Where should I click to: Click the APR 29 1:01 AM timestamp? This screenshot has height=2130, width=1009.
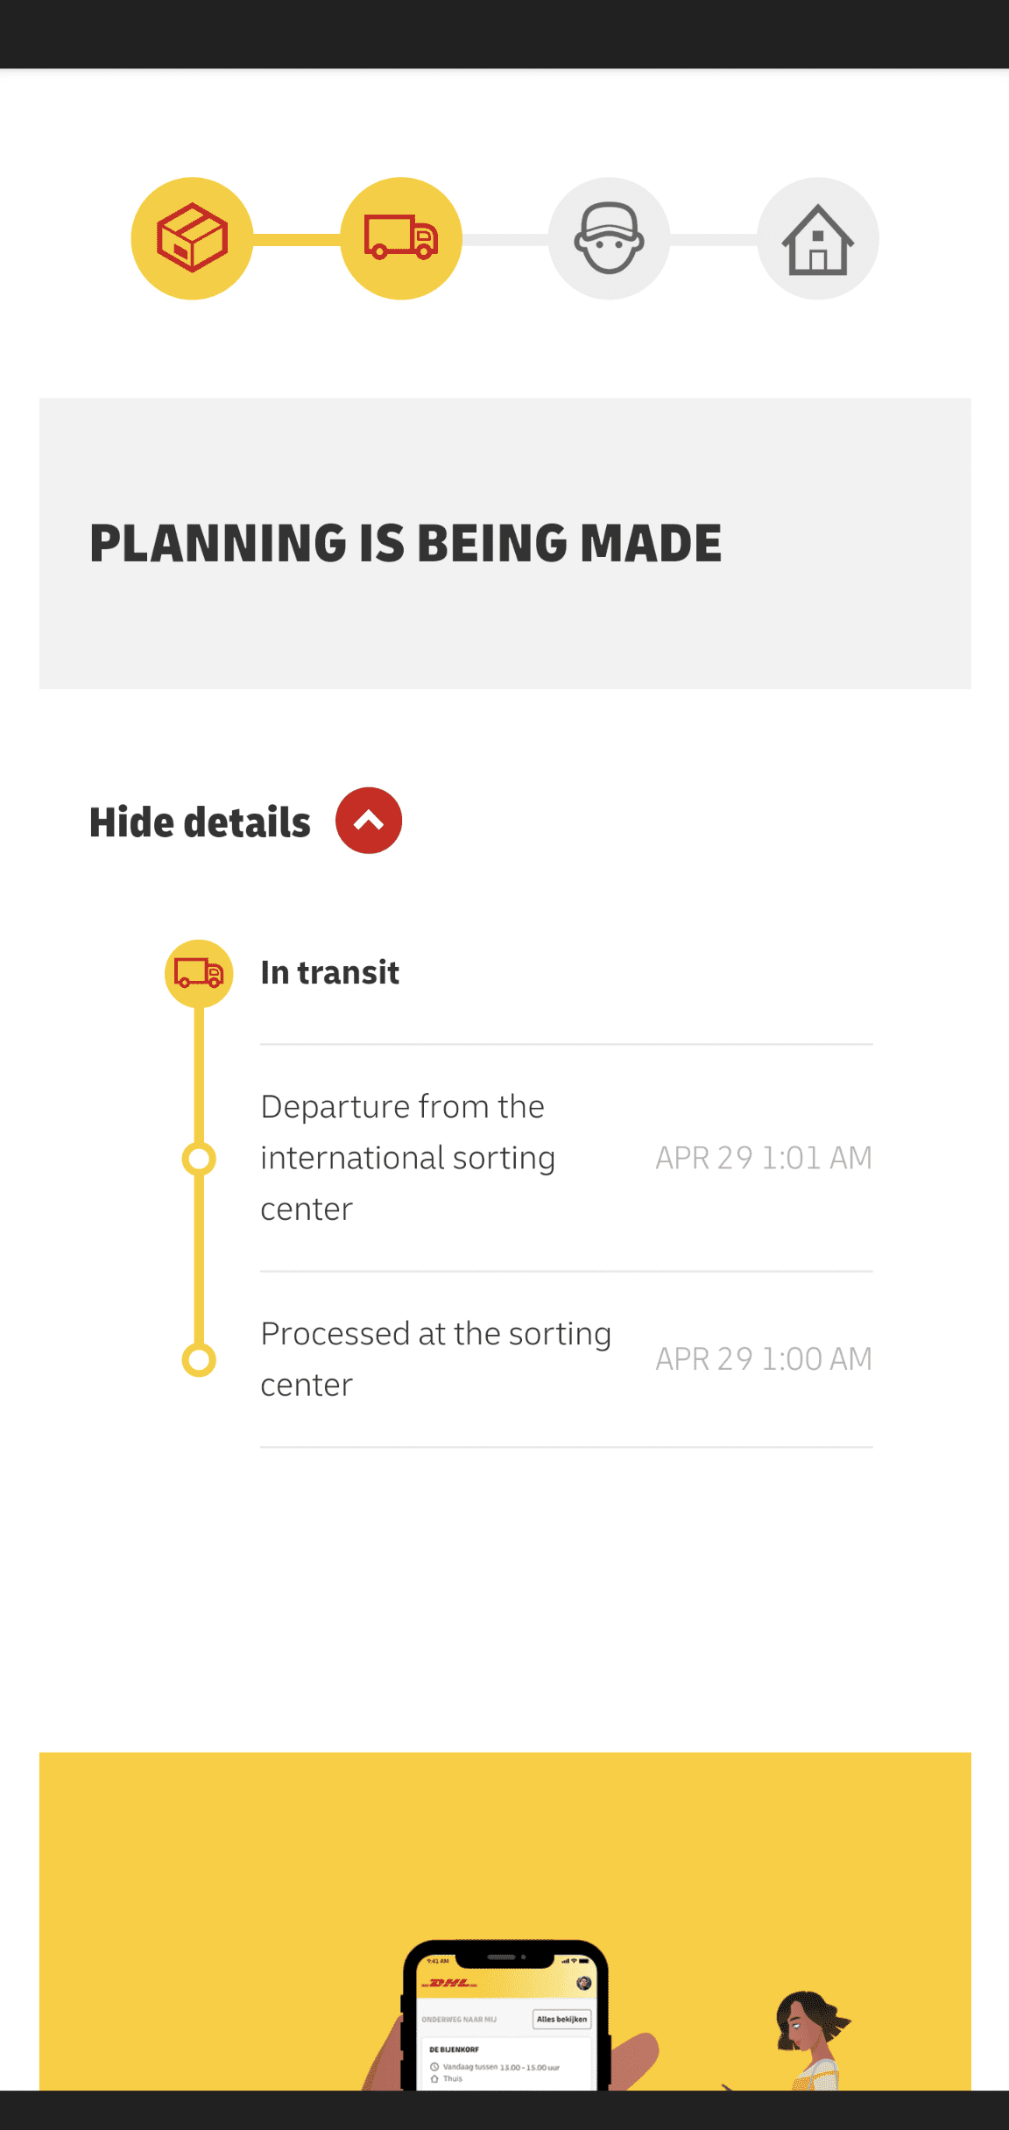coord(764,1158)
